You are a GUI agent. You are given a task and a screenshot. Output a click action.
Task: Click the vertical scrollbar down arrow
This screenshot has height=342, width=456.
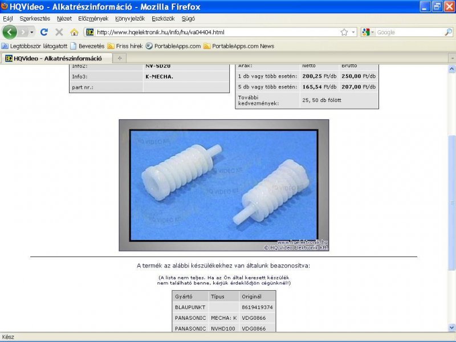(x=451, y=327)
